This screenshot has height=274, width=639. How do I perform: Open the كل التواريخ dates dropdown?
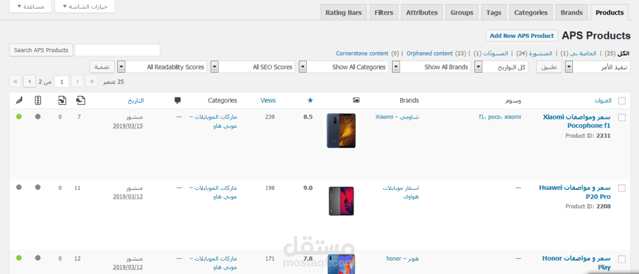(502, 67)
